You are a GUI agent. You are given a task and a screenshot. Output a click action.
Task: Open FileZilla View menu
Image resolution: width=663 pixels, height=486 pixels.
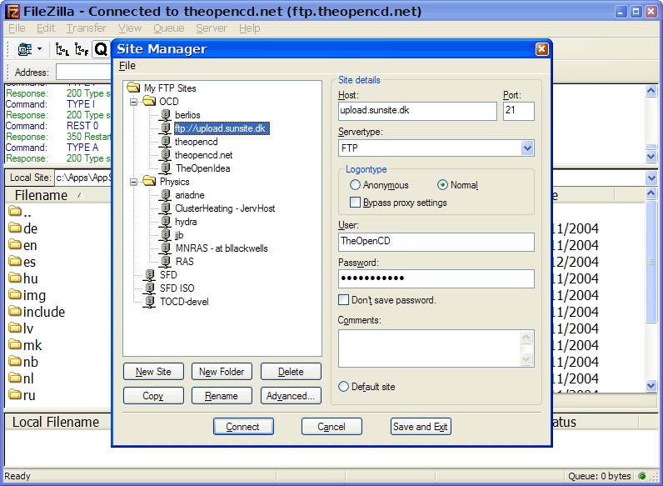click(x=130, y=28)
